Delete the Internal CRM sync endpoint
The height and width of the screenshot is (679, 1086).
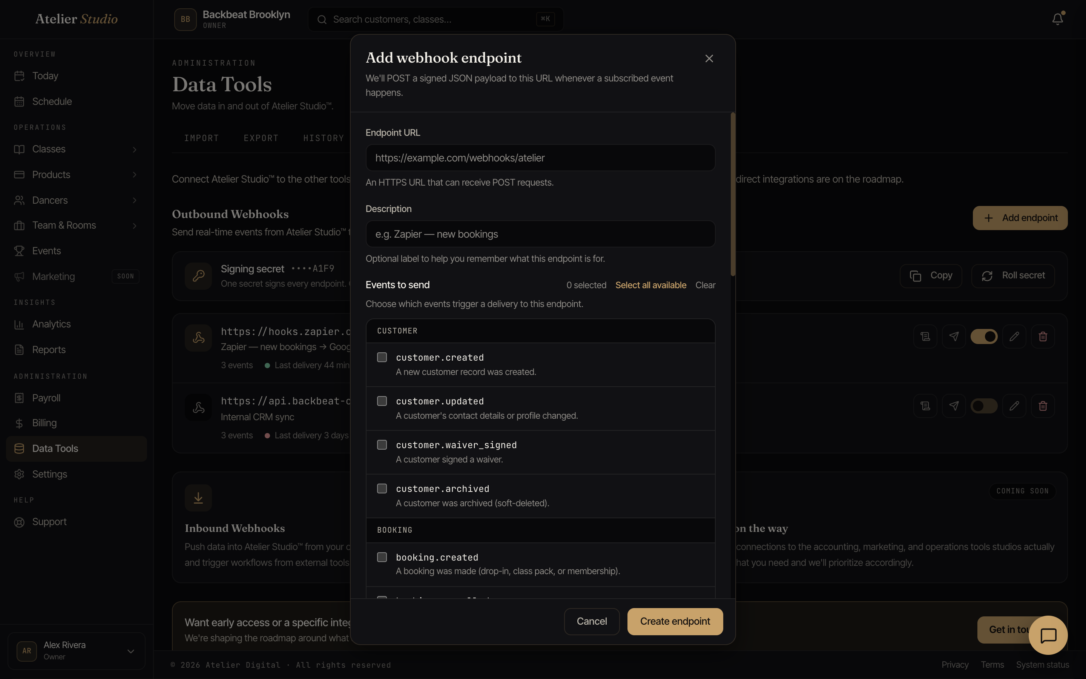[1043, 406]
